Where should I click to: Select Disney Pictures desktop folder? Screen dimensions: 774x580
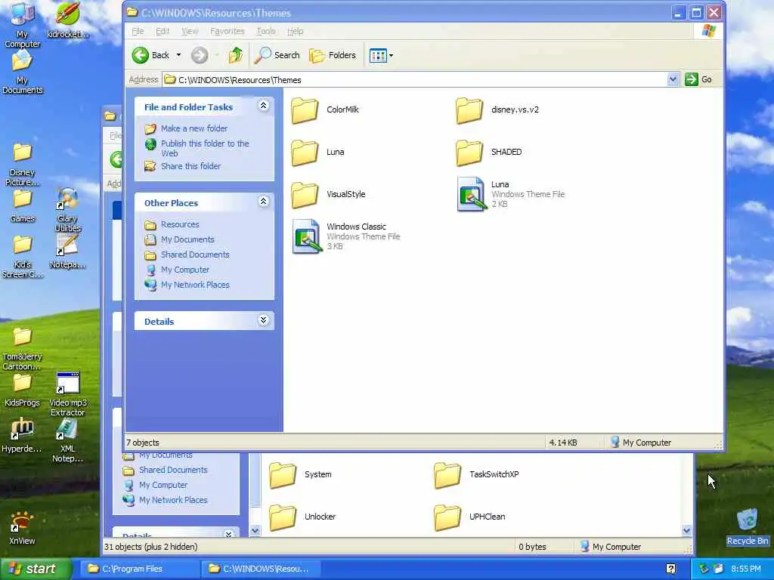(x=22, y=164)
